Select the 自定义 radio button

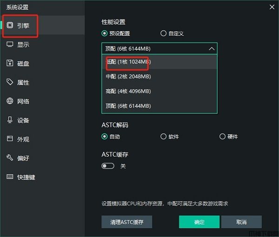click(163, 33)
